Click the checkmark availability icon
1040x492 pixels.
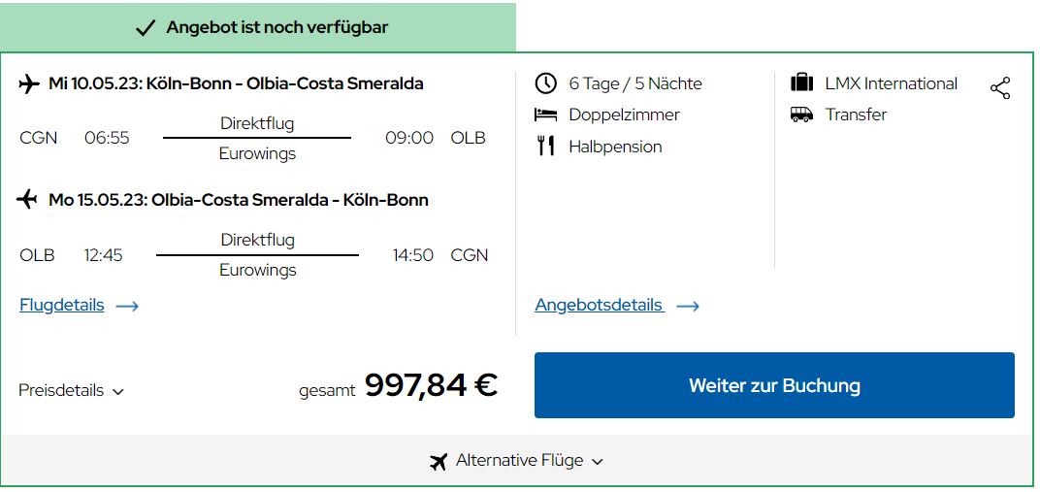click(146, 28)
